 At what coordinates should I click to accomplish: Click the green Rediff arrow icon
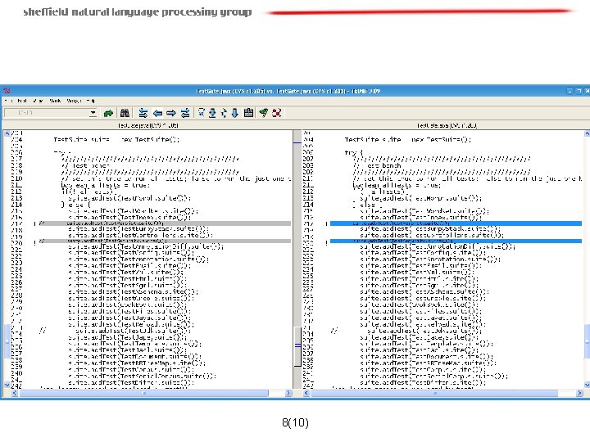tap(108, 113)
